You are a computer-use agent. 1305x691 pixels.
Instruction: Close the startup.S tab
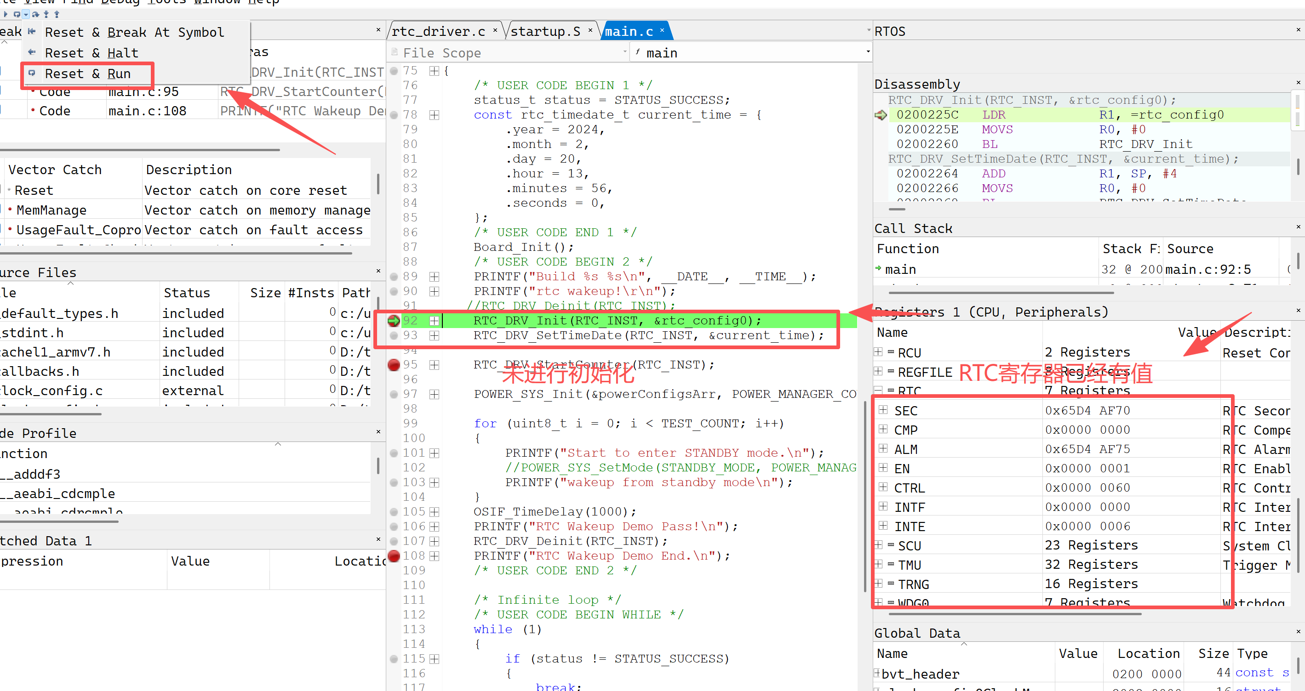pos(590,31)
